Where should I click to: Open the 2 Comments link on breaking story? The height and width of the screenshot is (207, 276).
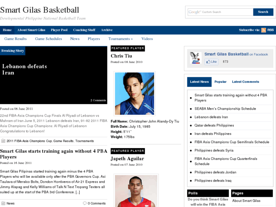(x=98, y=100)
